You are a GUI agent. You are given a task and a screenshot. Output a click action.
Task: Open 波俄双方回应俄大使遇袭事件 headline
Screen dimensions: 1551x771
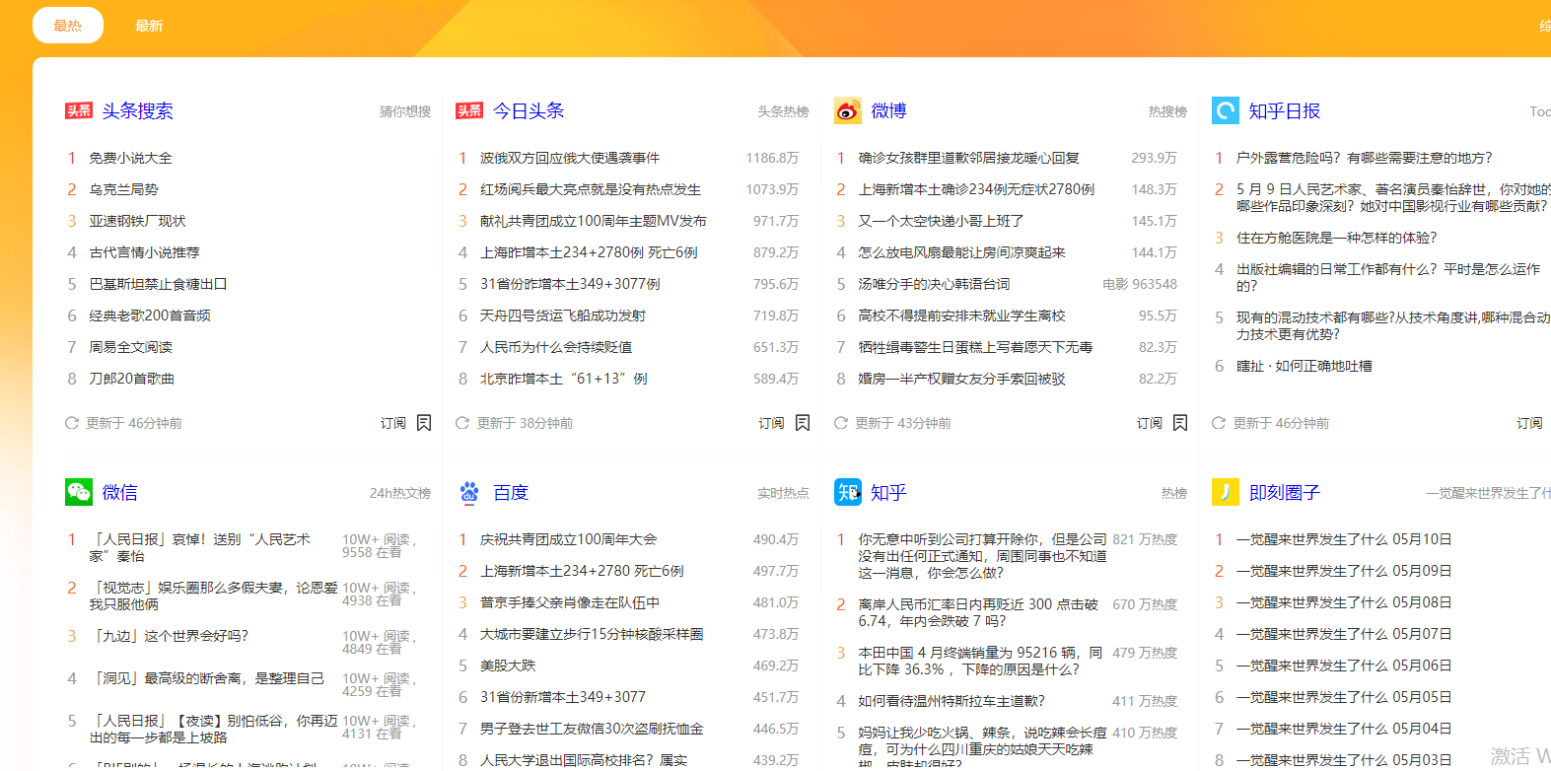(x=570, y=158)
